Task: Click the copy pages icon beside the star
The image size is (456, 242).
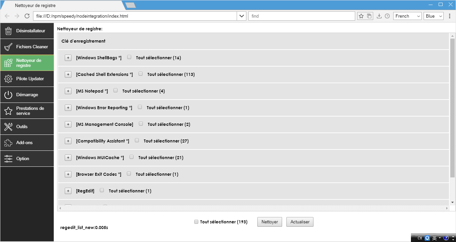Action: tap(369, 16)
